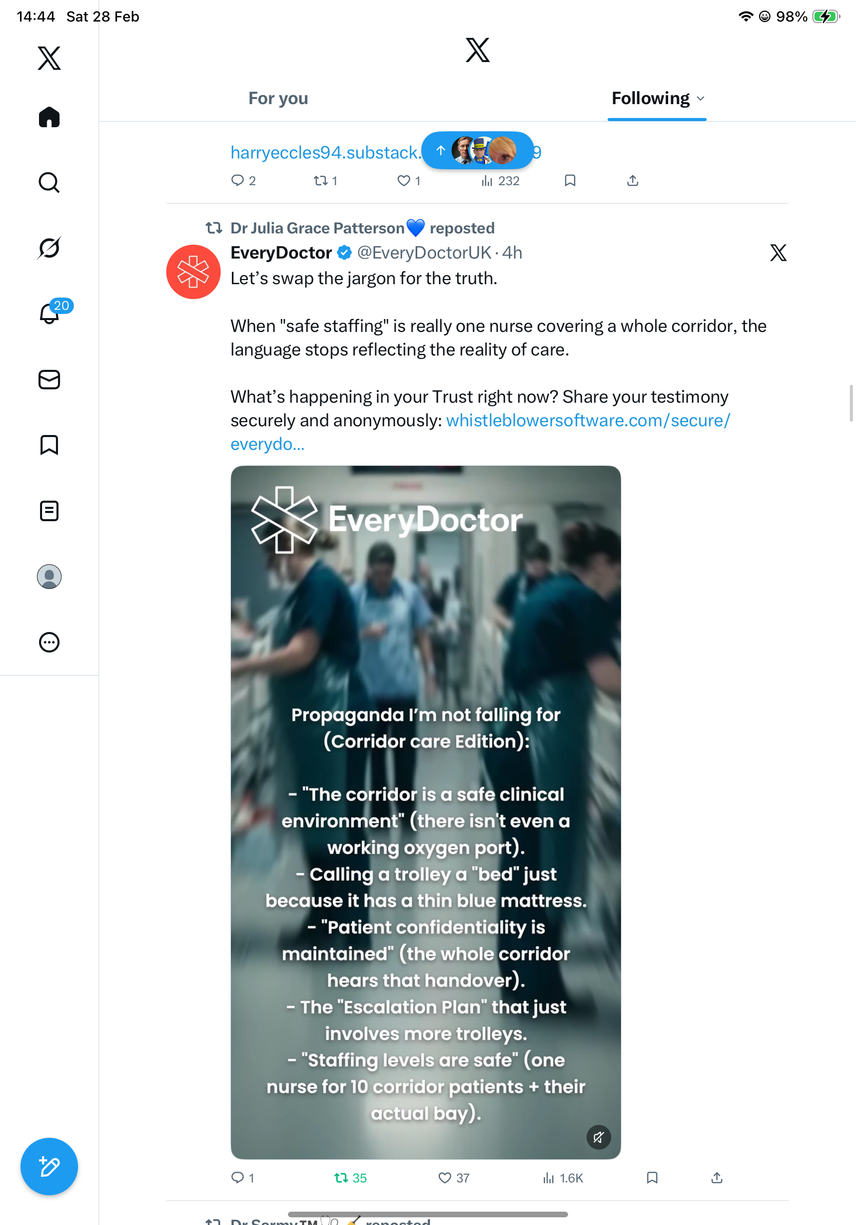Open Search from the sidebar
This screenshot has height=1225, width=856.
pyautogui.click(x=49, y=183)
